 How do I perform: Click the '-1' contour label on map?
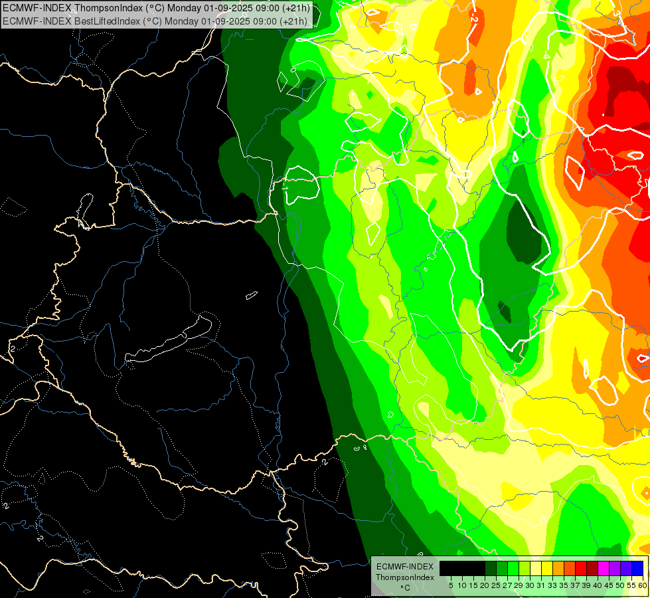pyautogui.click(x=285, y=187)
